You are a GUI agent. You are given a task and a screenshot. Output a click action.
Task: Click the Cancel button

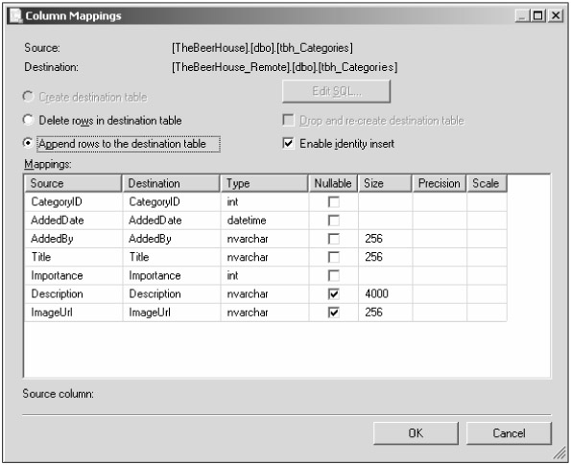(509, 433)
